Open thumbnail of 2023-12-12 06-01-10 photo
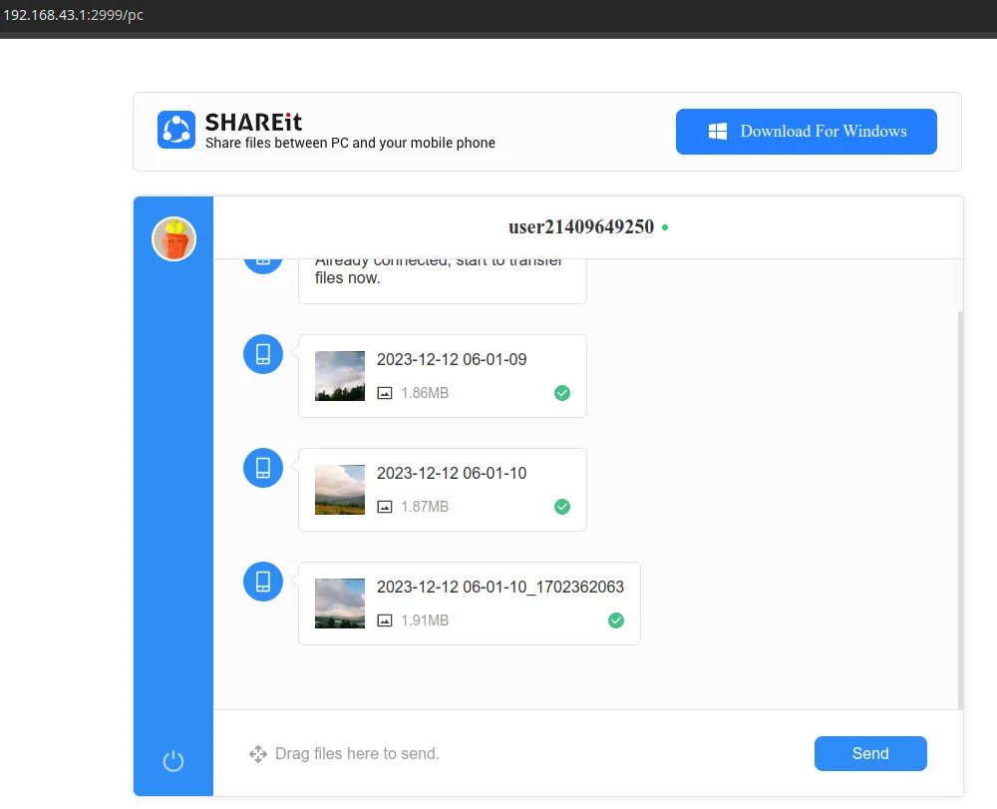The width and height of the screenshot is (997, 809). pos(340,490)
